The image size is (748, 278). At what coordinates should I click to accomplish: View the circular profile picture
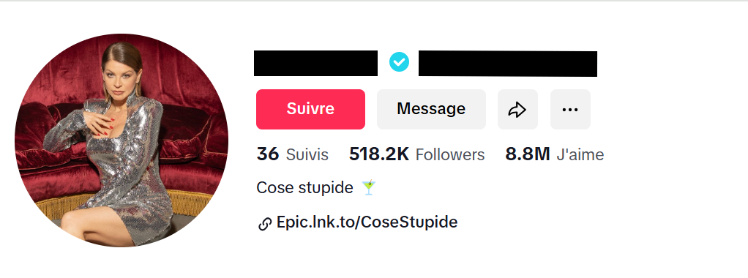coord(121,140)
